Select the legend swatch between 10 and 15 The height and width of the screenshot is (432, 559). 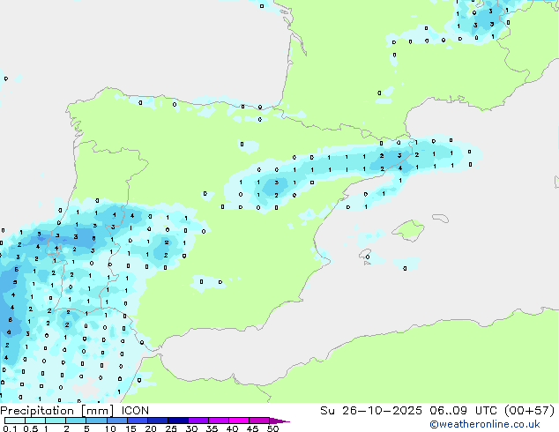coord(117,421)
